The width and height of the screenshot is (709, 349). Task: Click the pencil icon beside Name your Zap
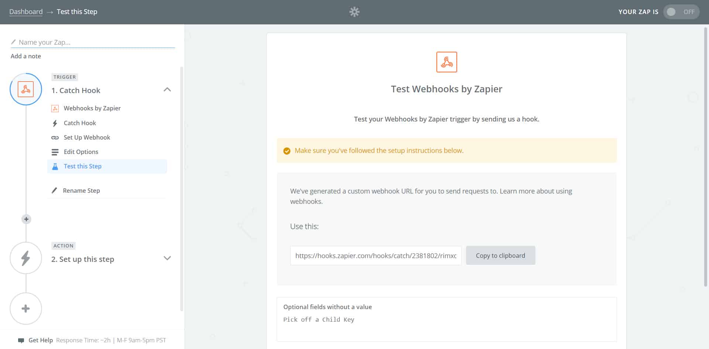13,42
